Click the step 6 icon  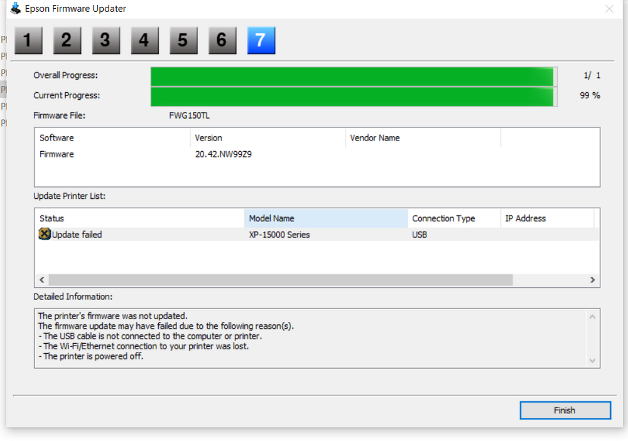click(222, 41)
